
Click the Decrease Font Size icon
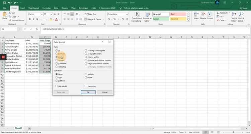click(59, 14)
